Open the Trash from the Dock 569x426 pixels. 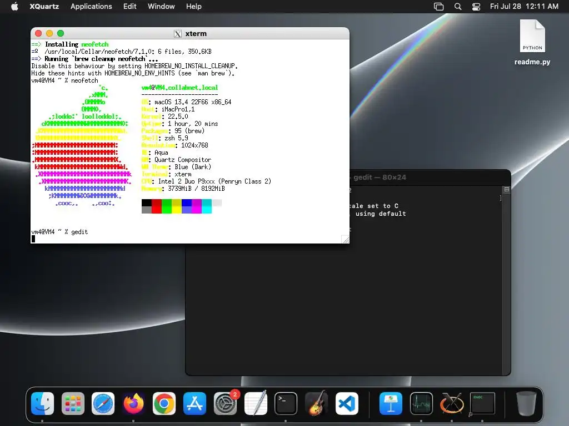pos(527,403)
